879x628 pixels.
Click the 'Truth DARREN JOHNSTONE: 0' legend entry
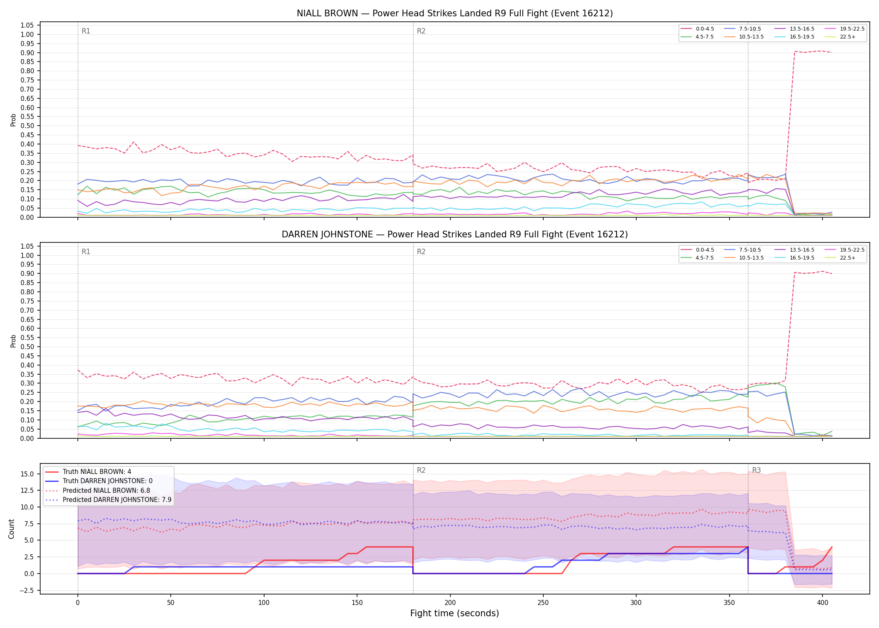(98, 481)
